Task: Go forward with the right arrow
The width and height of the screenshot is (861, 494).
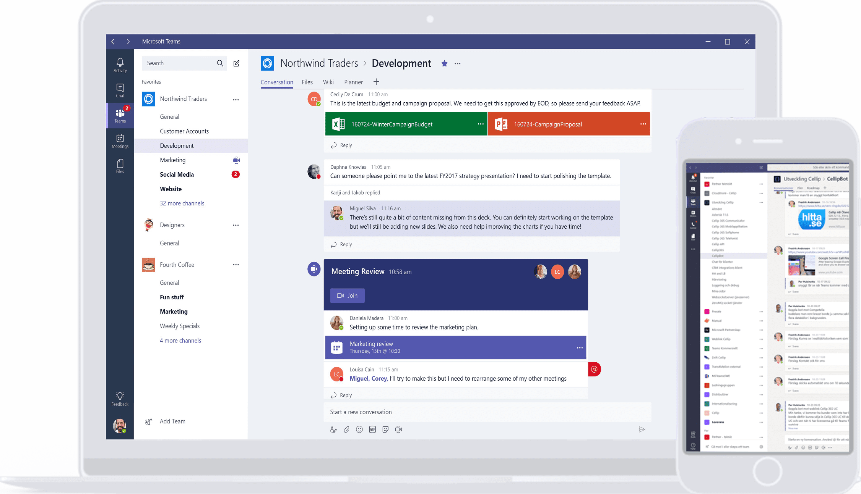Action: 128,42
